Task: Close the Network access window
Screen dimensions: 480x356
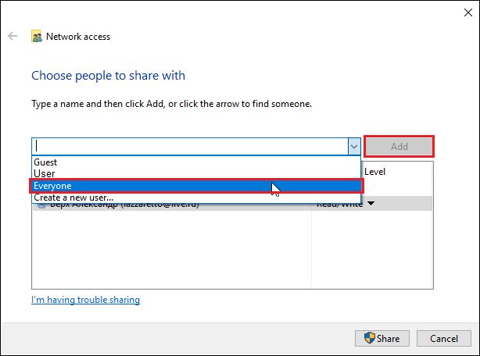Action: (461, 10)
